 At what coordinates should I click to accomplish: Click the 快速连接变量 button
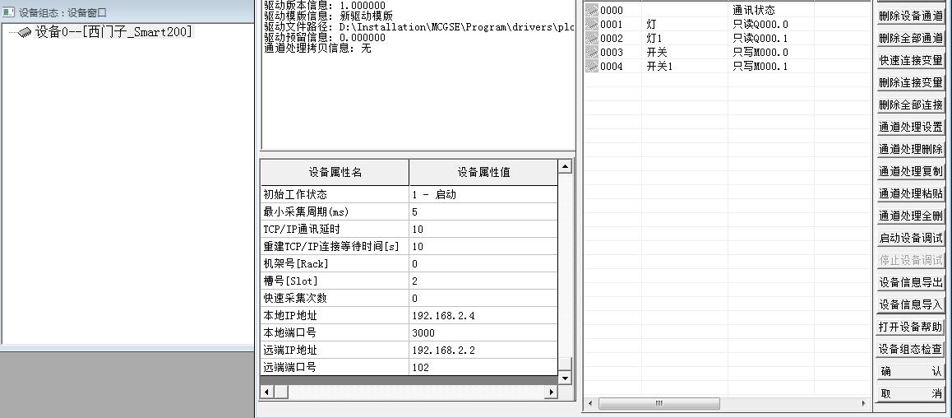pyautogui.click(x=911, y=60)
